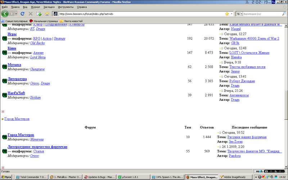Bookmark this page with the star icon
The height and width of the screenshot is (180, 288).
click(x=227, y=14)
